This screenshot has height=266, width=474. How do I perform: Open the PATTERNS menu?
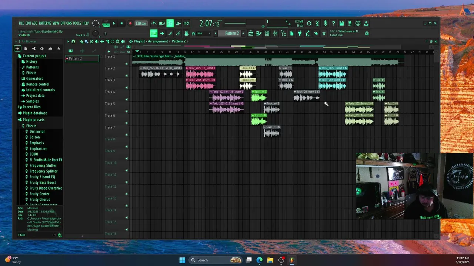45,23
